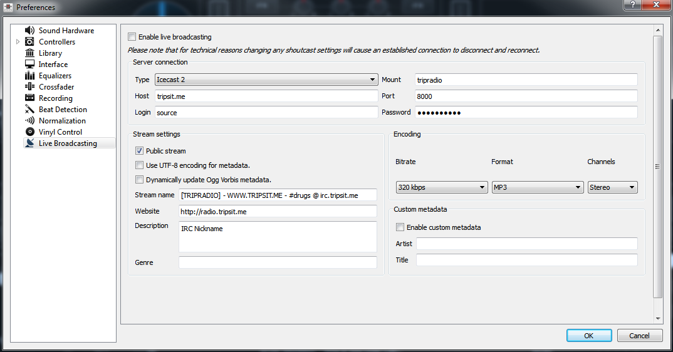Click the Mount field containing tripradio
Screen dimensions: 673x352
click(526, 80)
